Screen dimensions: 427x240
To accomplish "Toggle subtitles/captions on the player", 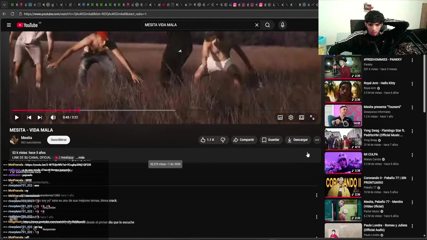I will click(280, 117).
